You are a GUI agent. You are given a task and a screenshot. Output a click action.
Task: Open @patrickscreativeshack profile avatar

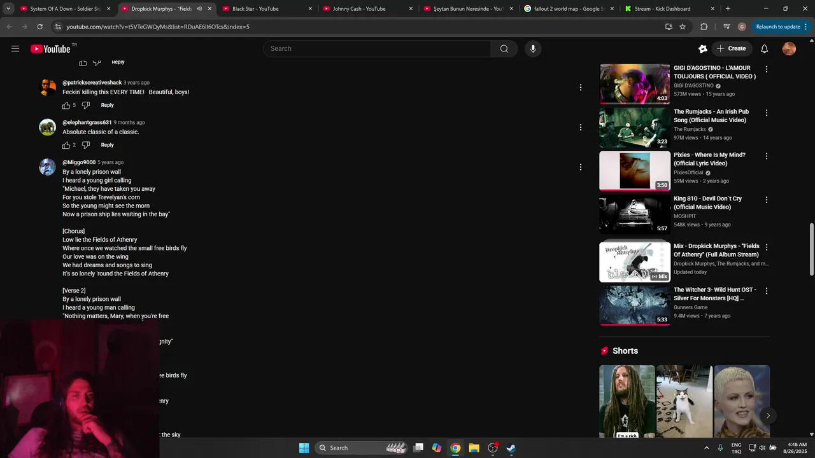click(x=48, y=87)
